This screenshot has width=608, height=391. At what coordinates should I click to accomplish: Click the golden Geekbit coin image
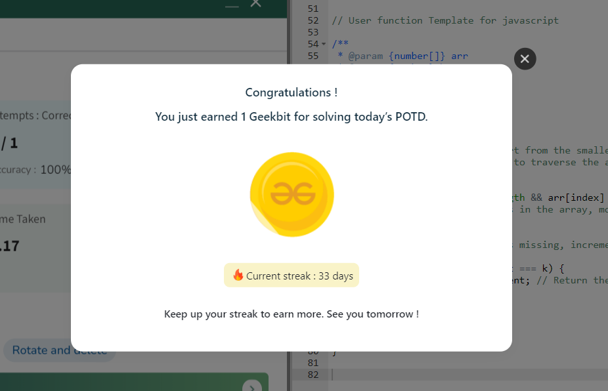(292, 194)
